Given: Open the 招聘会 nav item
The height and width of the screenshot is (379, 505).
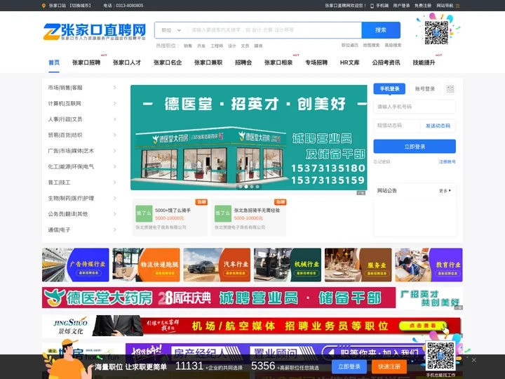Looking at the screenshot, I should [243, 62].
